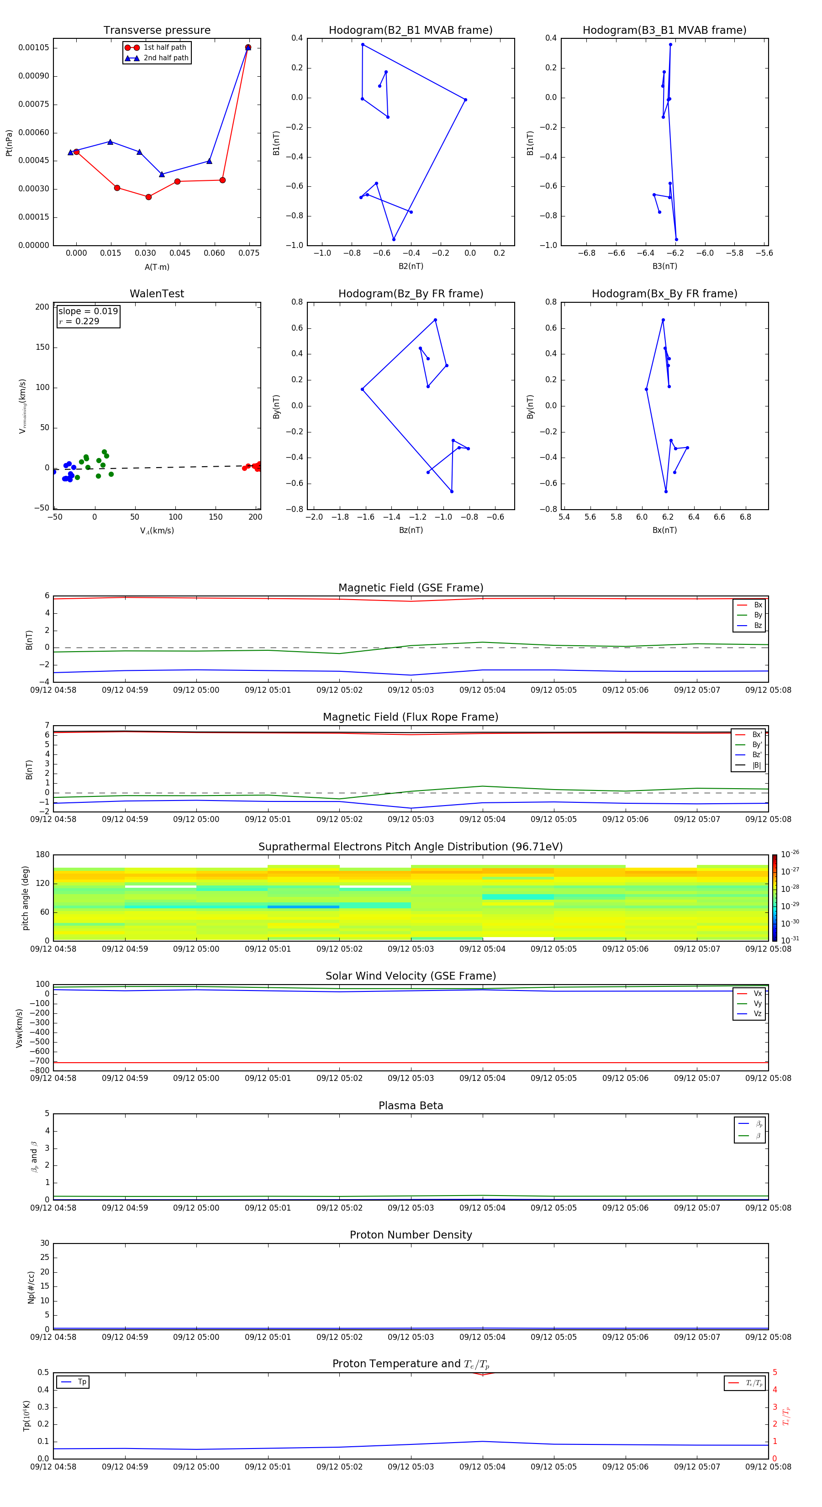This screenshot has width=822, height=1507.
Task: Click the 'By' legend entry in GSE plot
Action: pos(749,615)
